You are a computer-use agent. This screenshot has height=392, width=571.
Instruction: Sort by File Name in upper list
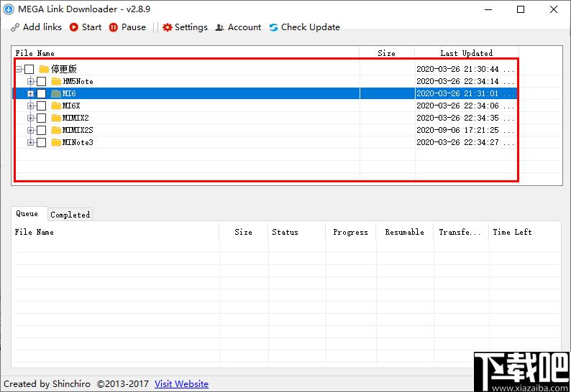(35, 53)
